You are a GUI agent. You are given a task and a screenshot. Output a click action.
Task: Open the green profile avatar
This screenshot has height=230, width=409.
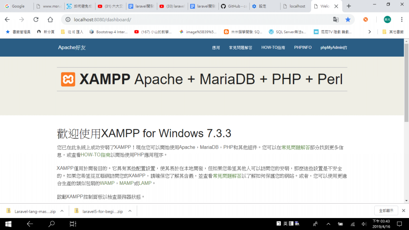tap(387, 20)
